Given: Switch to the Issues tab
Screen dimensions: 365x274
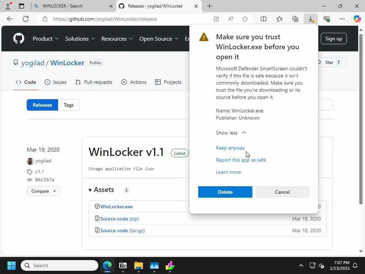Looking at the screenshot, I should 55,82.
